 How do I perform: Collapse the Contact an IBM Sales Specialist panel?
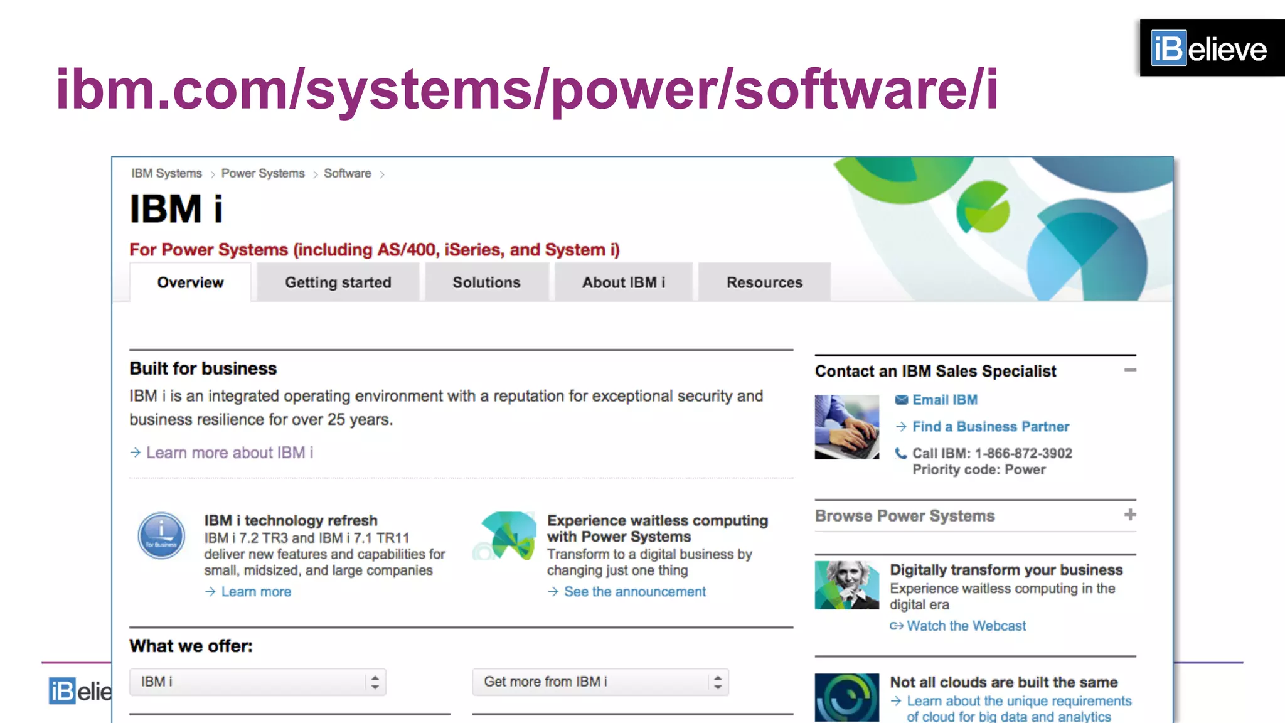click(1130, 370)
